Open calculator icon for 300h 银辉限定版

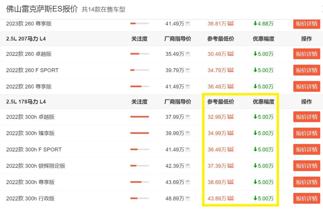188,166
